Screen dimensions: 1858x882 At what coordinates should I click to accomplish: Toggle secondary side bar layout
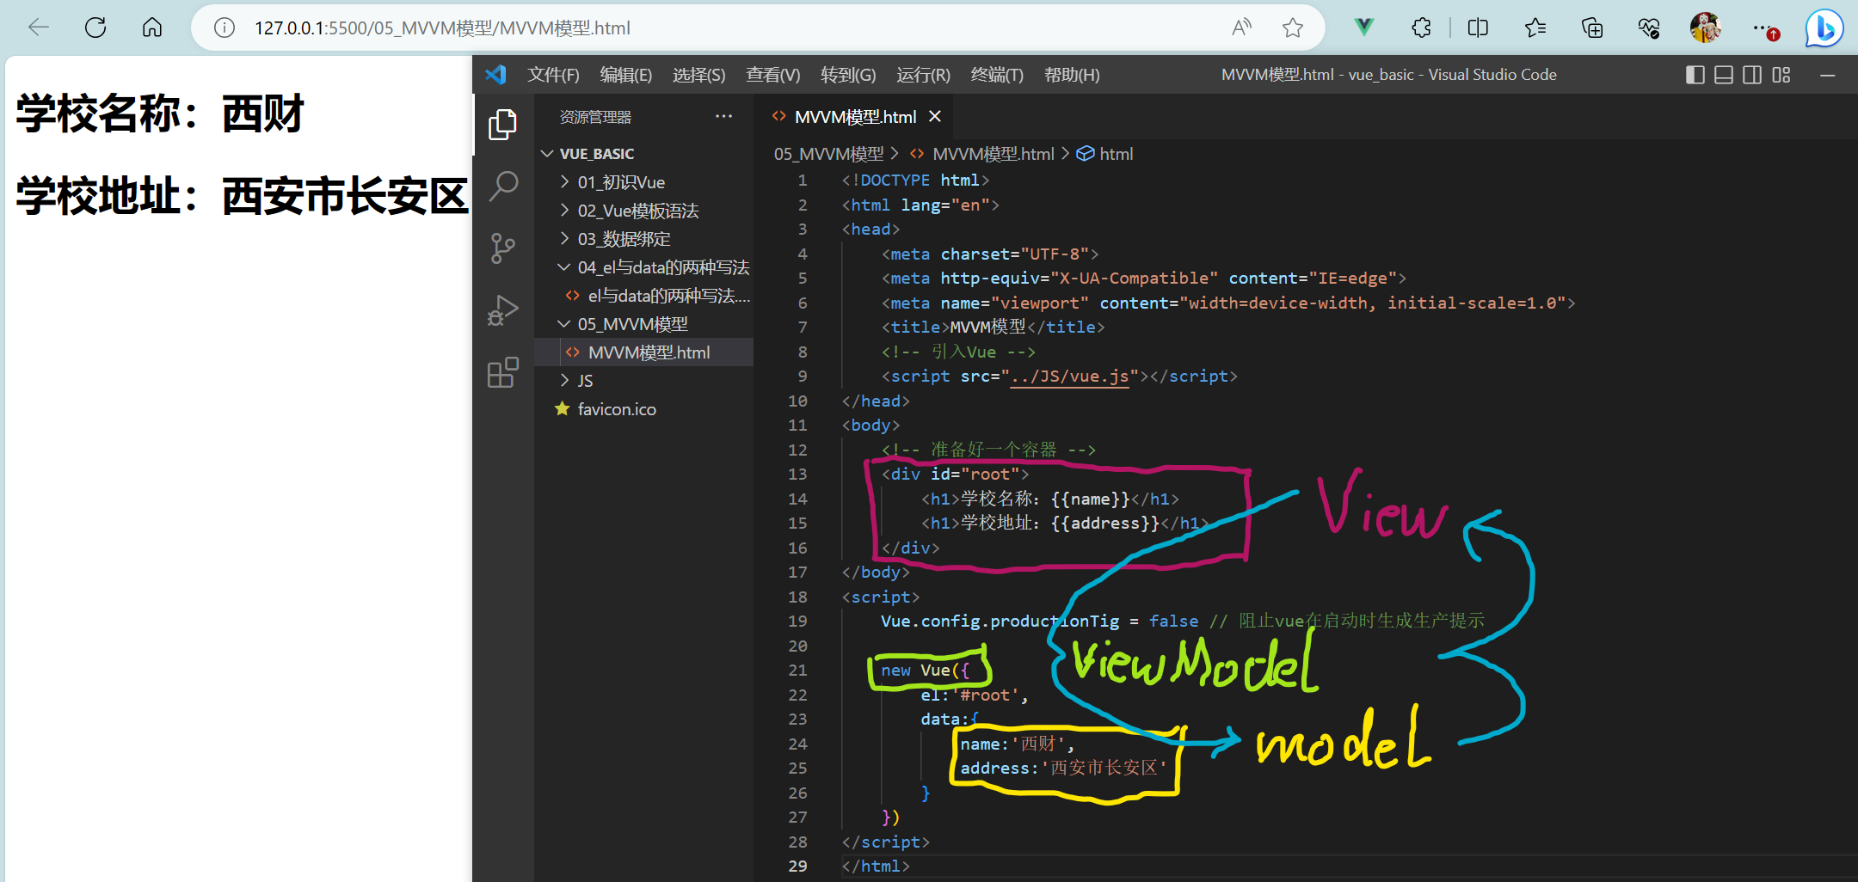[x=1752, y=75]
